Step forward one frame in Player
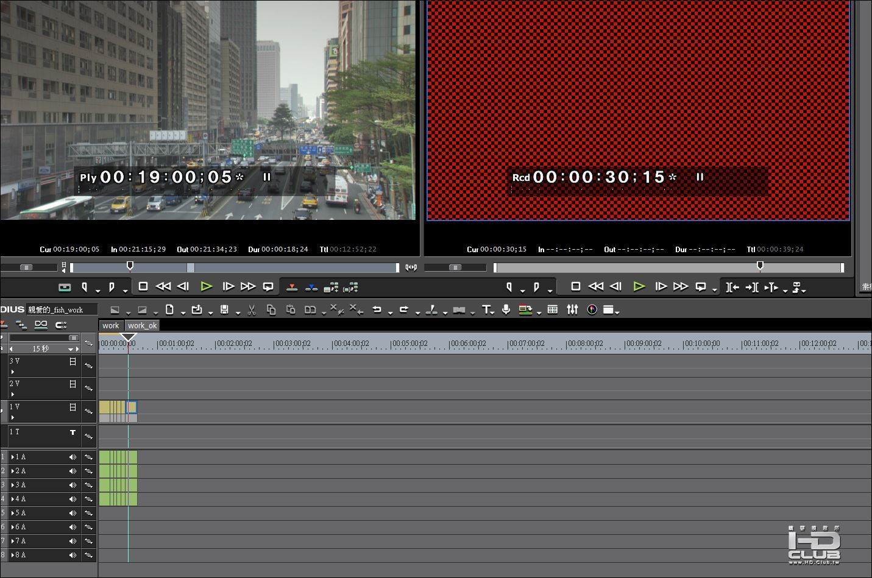The height and width of the screenshot is (578, 872). pyautogui.click(x=229, y=286)
